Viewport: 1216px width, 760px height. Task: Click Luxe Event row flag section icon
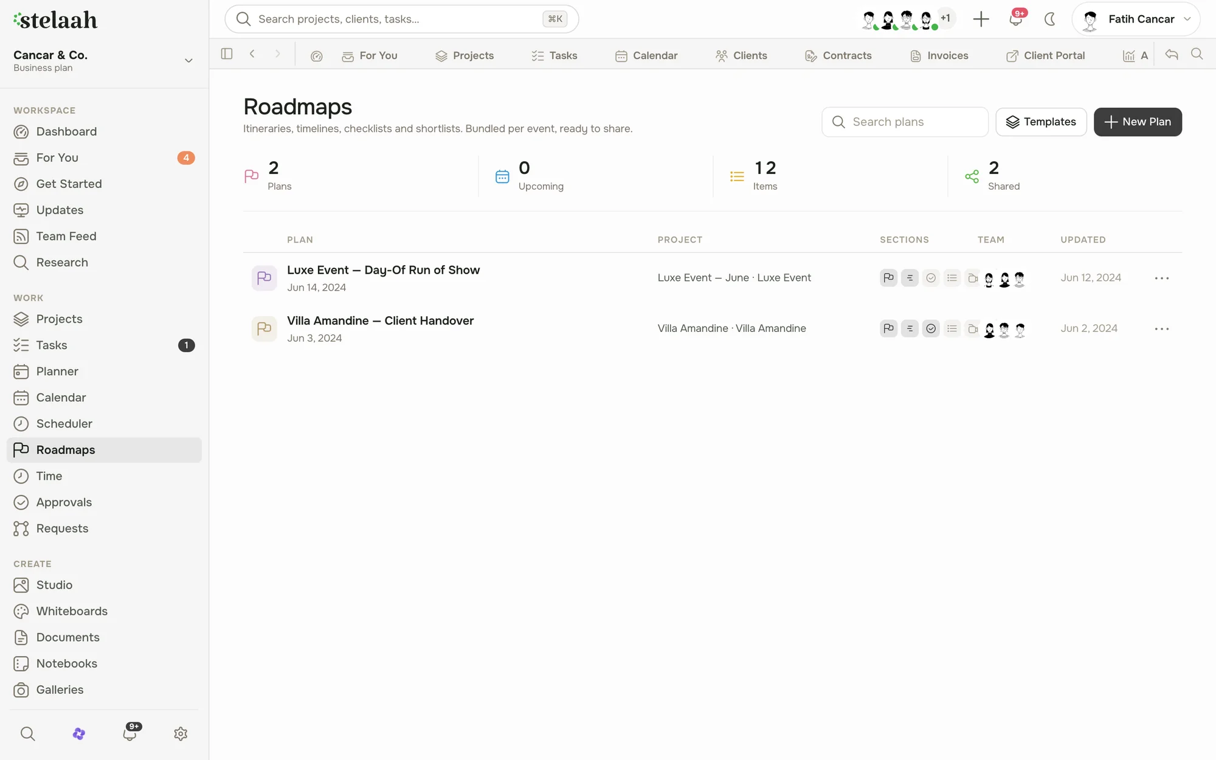pos(888,278)
